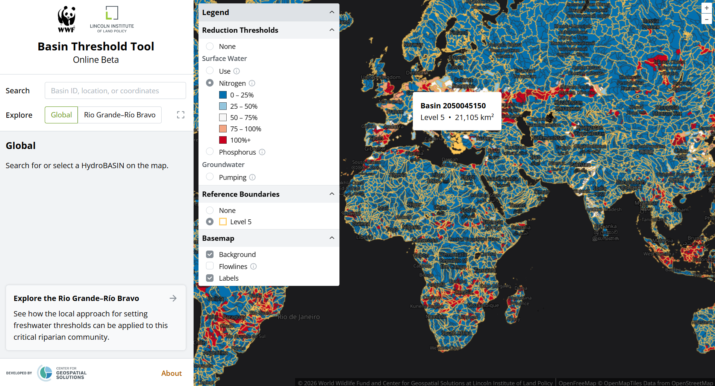Click the 0 – 25% blue swatch

coord(223,95)
